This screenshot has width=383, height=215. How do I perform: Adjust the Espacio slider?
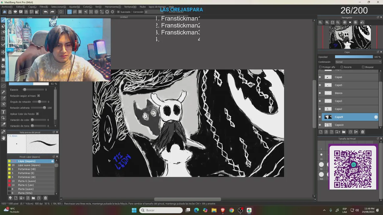pos(33,90)
